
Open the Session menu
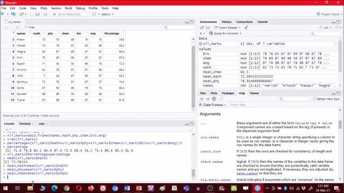coord(56,8)
